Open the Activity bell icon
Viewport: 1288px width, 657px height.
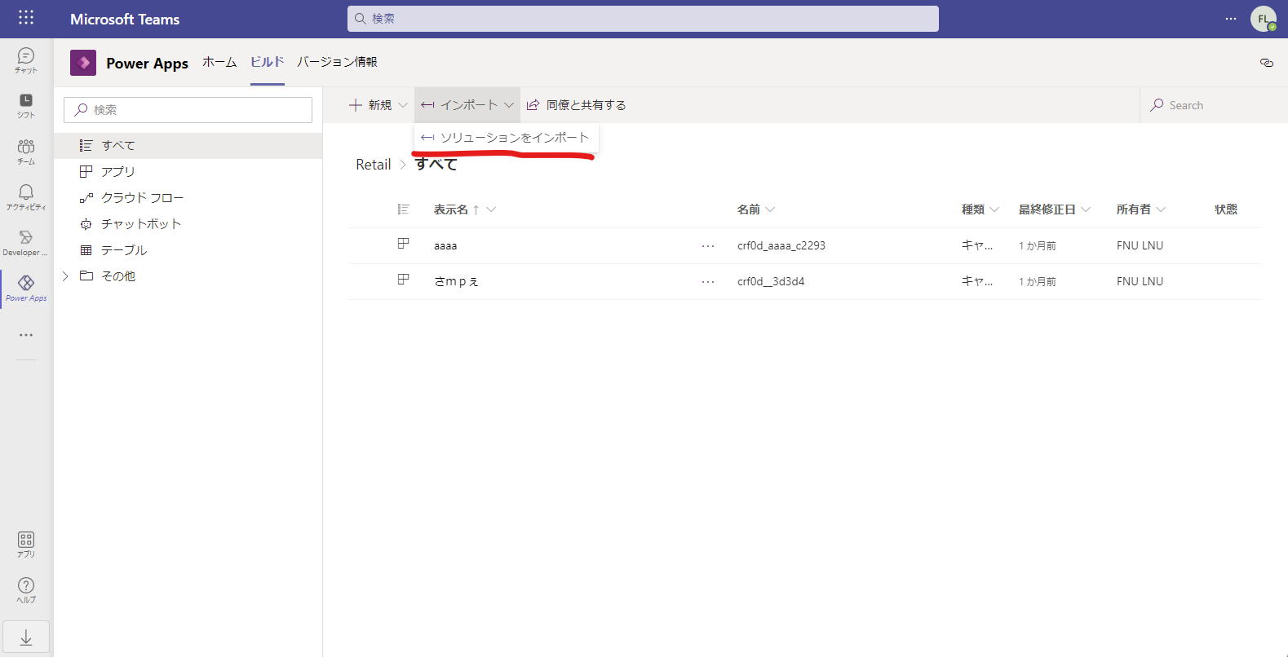(26, 197)
